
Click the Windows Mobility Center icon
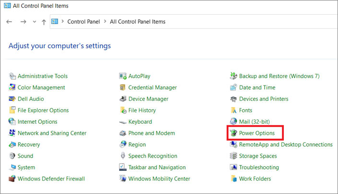point(123,179)
